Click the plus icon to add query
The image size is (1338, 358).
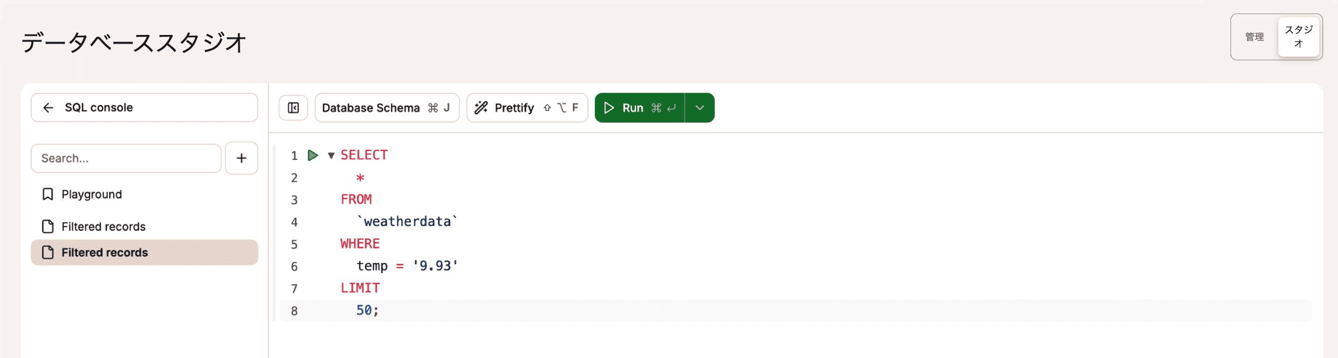(241, 158)
